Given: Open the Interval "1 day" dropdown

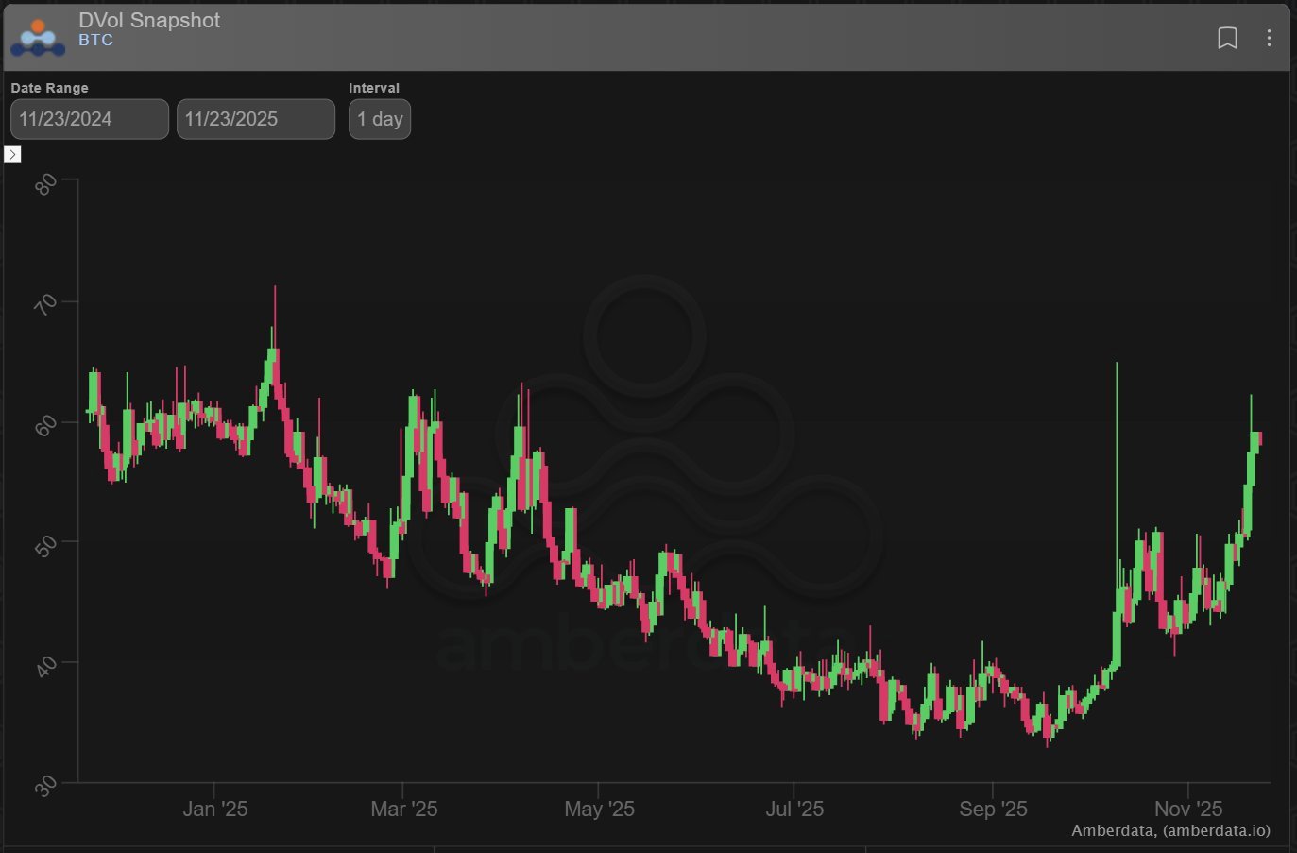Looking at the screenshot, I should tap(379, 119).
